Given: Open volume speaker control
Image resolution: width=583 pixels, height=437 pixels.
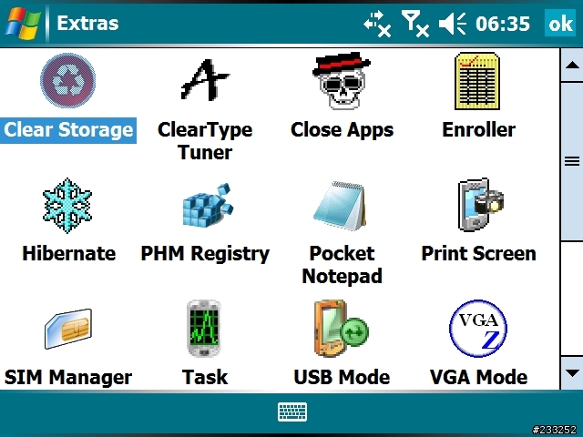Looking at the screenshot, I should pyautogui.click(x=453, y=24).
